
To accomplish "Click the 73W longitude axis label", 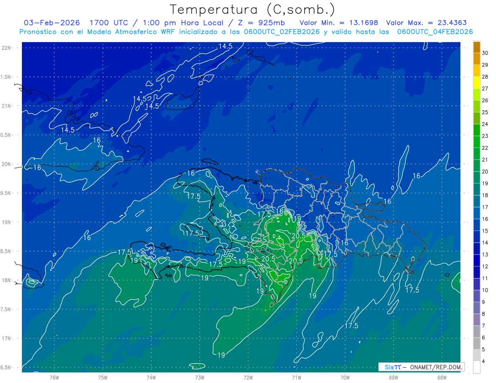I will pyautogui.click(x=200, y=377).
